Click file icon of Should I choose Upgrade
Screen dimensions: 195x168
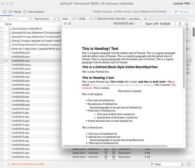(x=10, y=41)
